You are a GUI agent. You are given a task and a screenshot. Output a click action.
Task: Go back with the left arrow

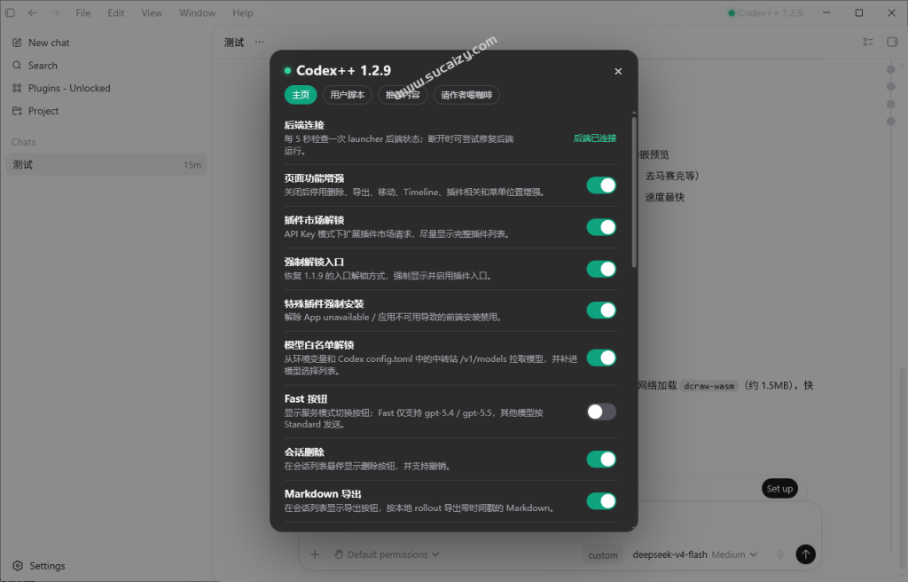(x=33, y=12)
